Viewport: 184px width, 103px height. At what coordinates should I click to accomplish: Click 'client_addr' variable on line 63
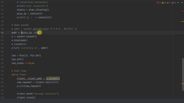pyautogui.click(x=35, y=78)
